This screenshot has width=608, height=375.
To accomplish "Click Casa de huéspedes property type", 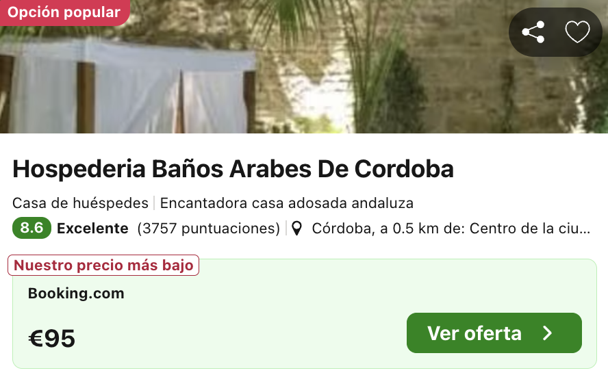I will click(x=80, y=203).
